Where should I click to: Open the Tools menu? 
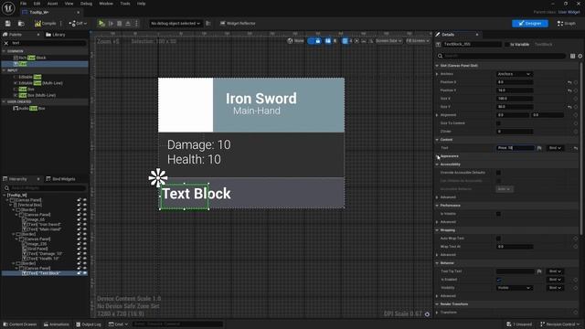[125, 4]
